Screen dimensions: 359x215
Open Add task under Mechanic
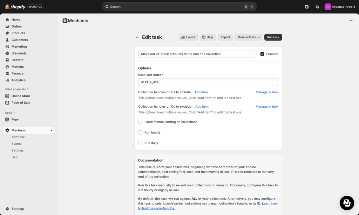[x=18, y=137]
